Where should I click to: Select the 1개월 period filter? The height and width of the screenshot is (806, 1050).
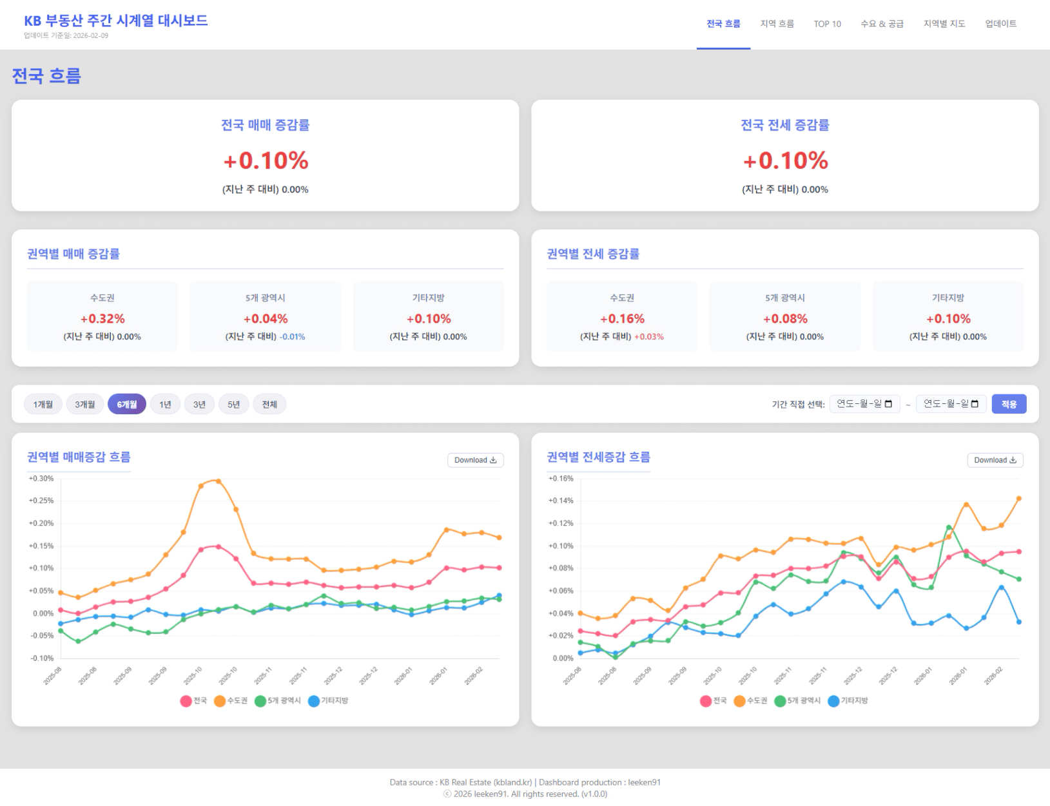click(x=43, y=405)
